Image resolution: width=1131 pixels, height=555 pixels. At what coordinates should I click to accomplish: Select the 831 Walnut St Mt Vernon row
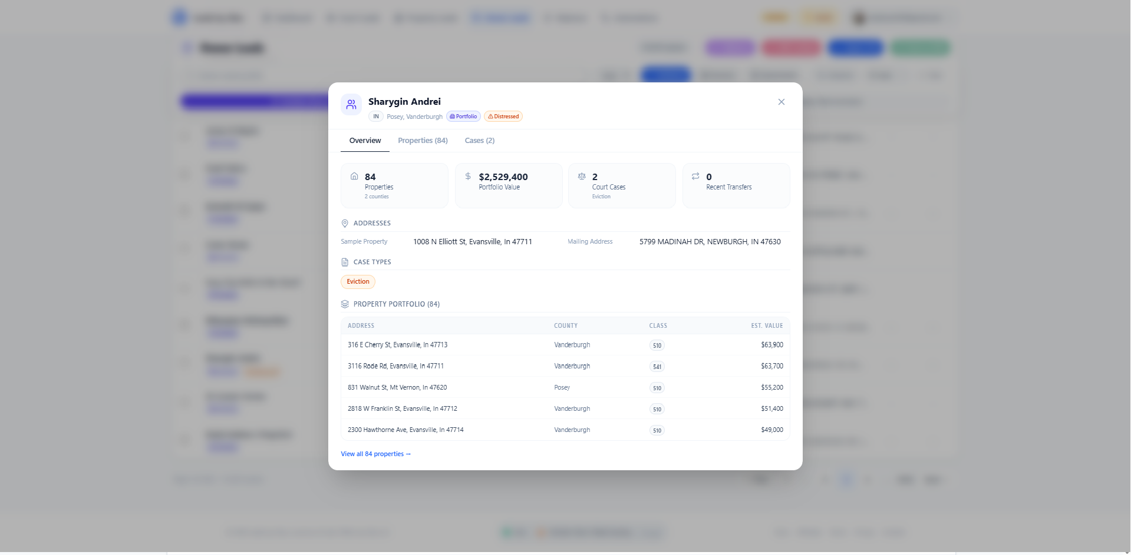pos(565,387)
